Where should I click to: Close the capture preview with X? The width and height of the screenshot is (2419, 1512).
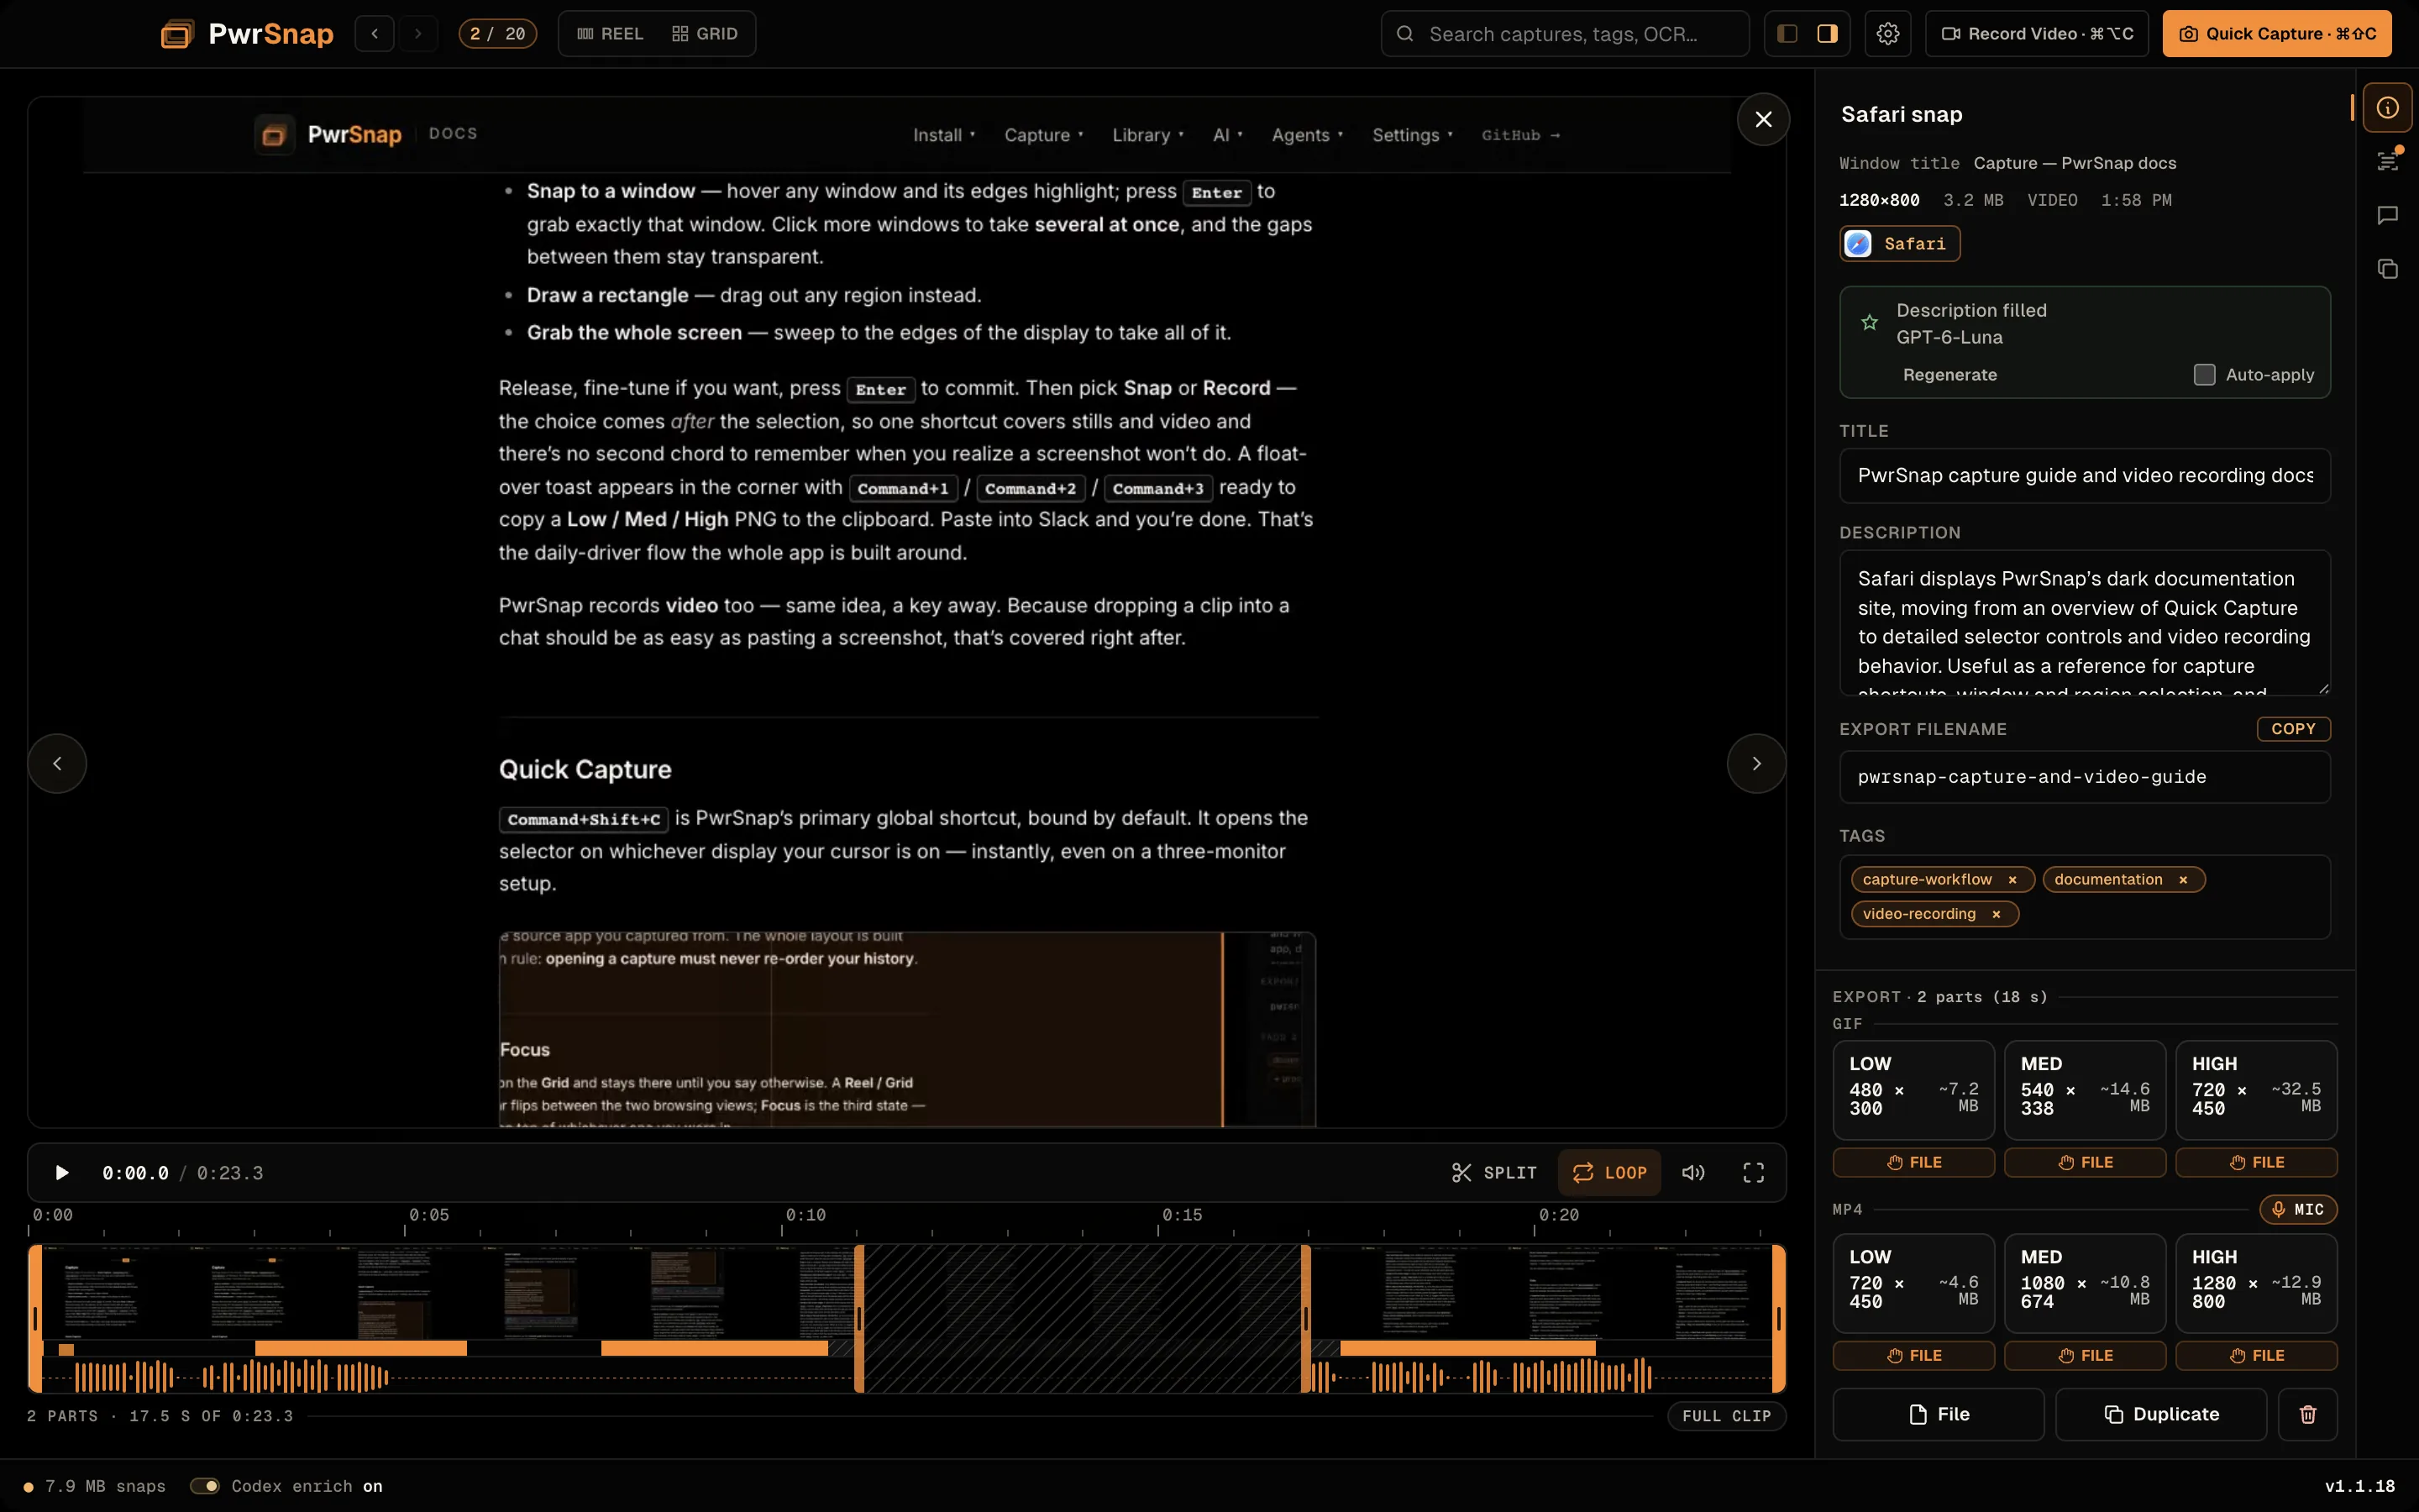(1763, 119)
